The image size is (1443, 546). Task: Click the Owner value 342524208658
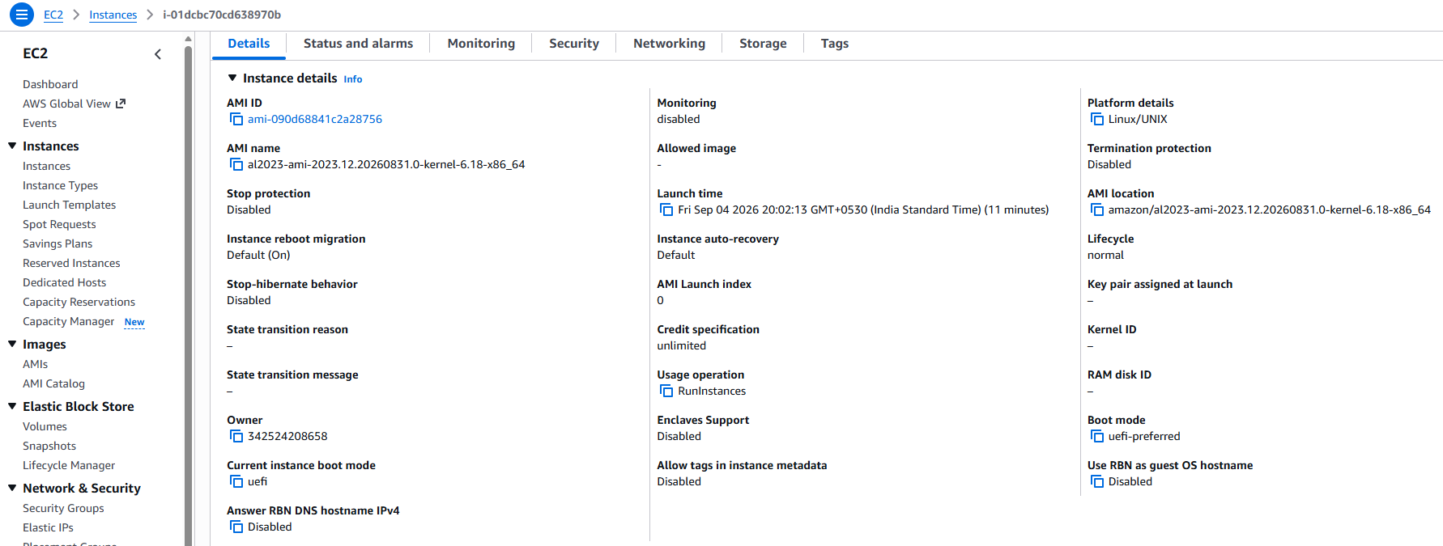287,436
